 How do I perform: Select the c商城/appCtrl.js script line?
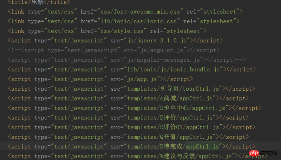coord(128,99)
